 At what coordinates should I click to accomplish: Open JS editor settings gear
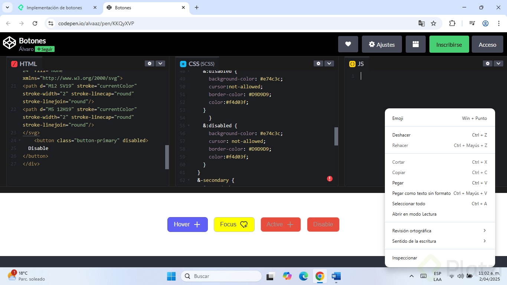pyautogui.click(x=488, y=63)
